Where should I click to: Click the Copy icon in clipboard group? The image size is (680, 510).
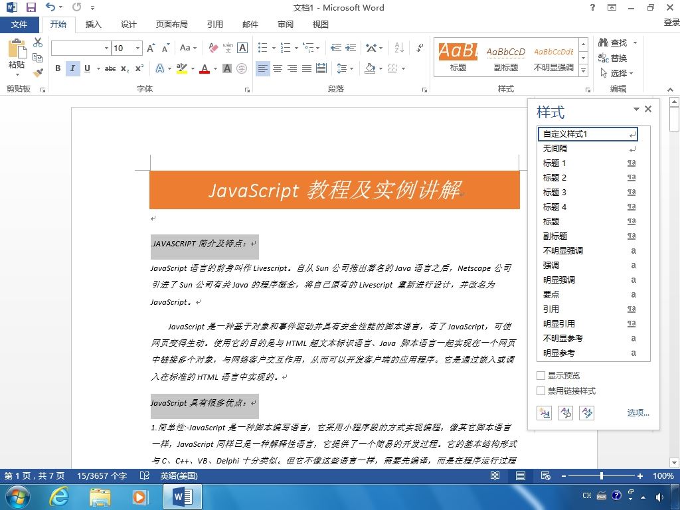pyautogui.click(x=38, y=57)
